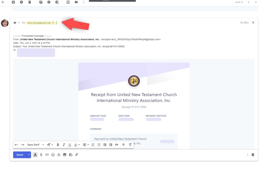Delete the conversation from top toolbar
259x172 pixels.
click(x=30, y=2)
